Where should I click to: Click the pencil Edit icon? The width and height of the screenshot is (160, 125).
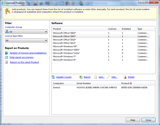pos(108,77)
